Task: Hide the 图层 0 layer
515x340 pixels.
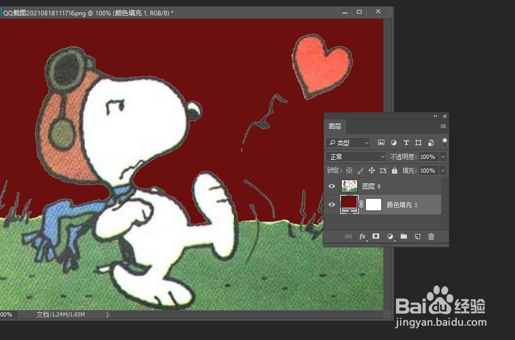Action: click(x=332, y=186)
